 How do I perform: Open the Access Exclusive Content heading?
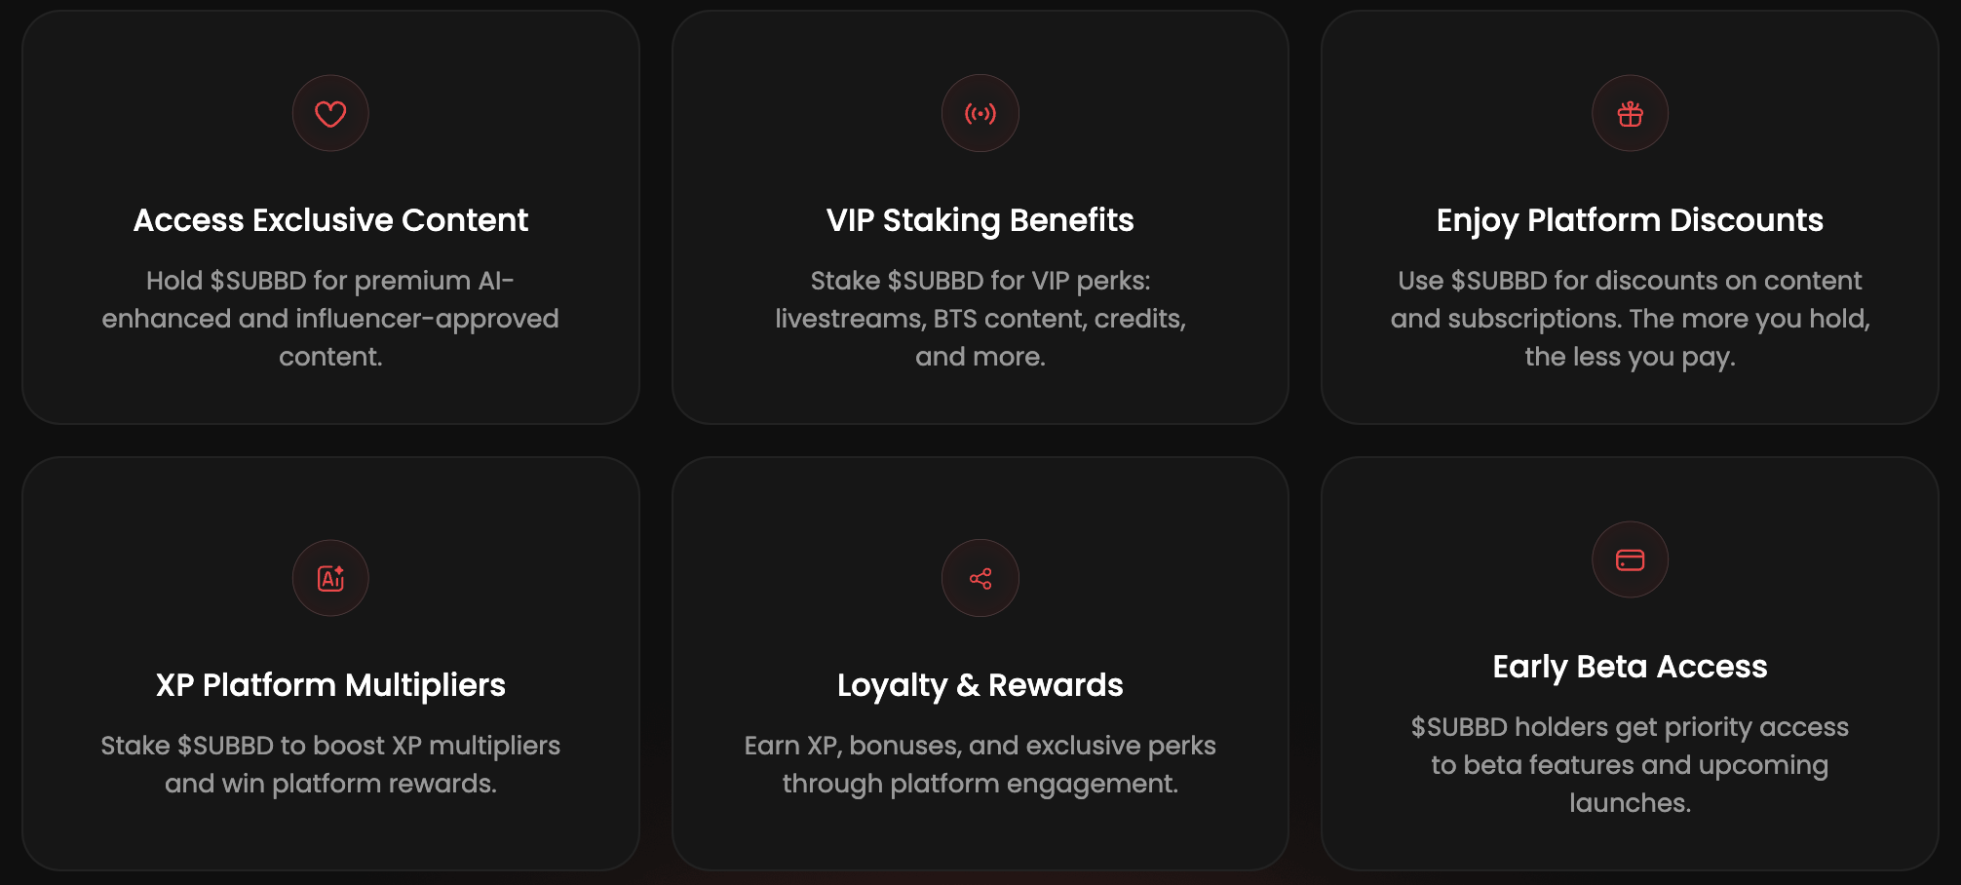pyautogui.click(x=330, y=220)
